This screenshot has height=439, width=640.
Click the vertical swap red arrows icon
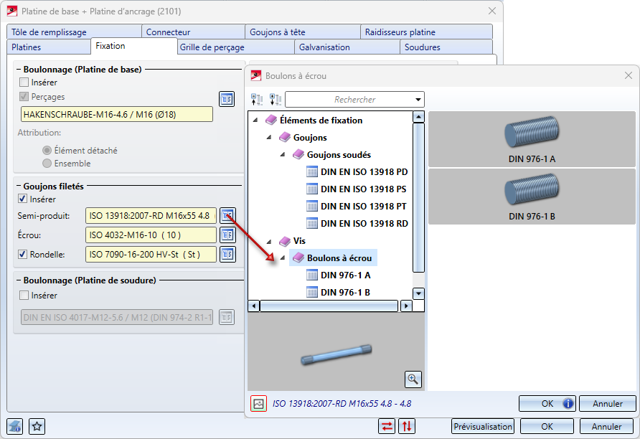click(407, 426)
